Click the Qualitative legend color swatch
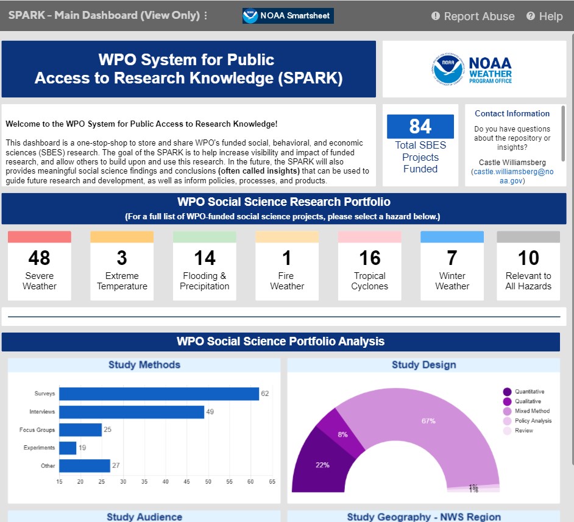This screenshot has height=522, width=574. 507,401
